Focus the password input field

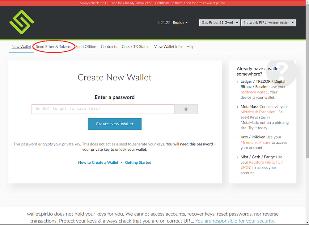[x=103, y=109]
